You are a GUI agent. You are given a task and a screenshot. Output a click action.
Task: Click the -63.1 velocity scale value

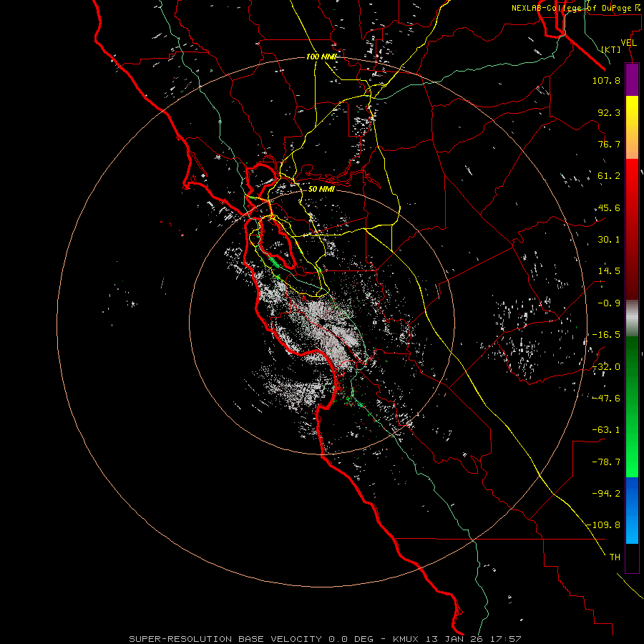coord(606,430)
